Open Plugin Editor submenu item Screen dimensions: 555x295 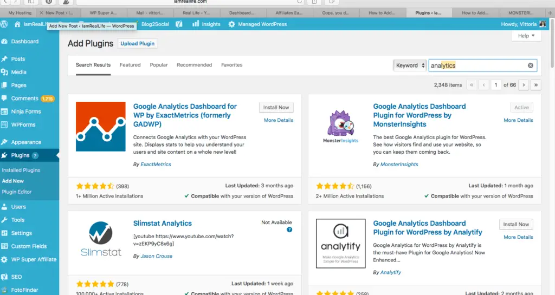click(x=17, y=192)
